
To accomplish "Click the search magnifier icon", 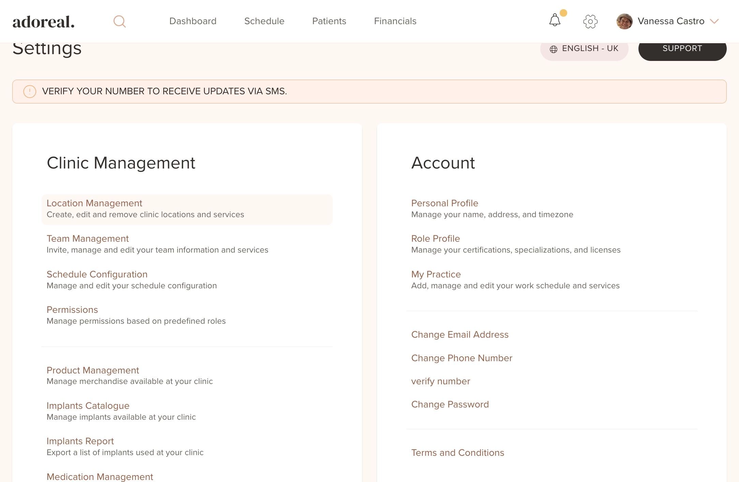I will click(x=119, y=21).
